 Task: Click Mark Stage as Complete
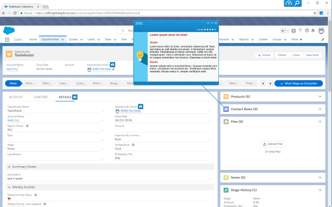pos(299,83)
